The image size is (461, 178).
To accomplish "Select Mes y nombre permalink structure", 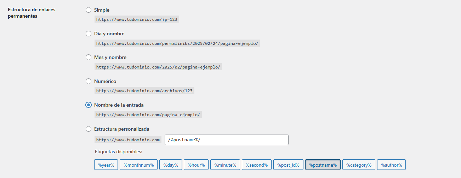I will click(x=89, y=57).
